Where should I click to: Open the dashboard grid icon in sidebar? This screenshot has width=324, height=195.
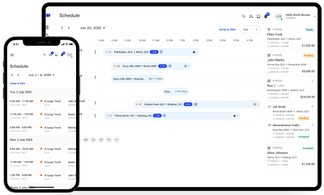47,27
